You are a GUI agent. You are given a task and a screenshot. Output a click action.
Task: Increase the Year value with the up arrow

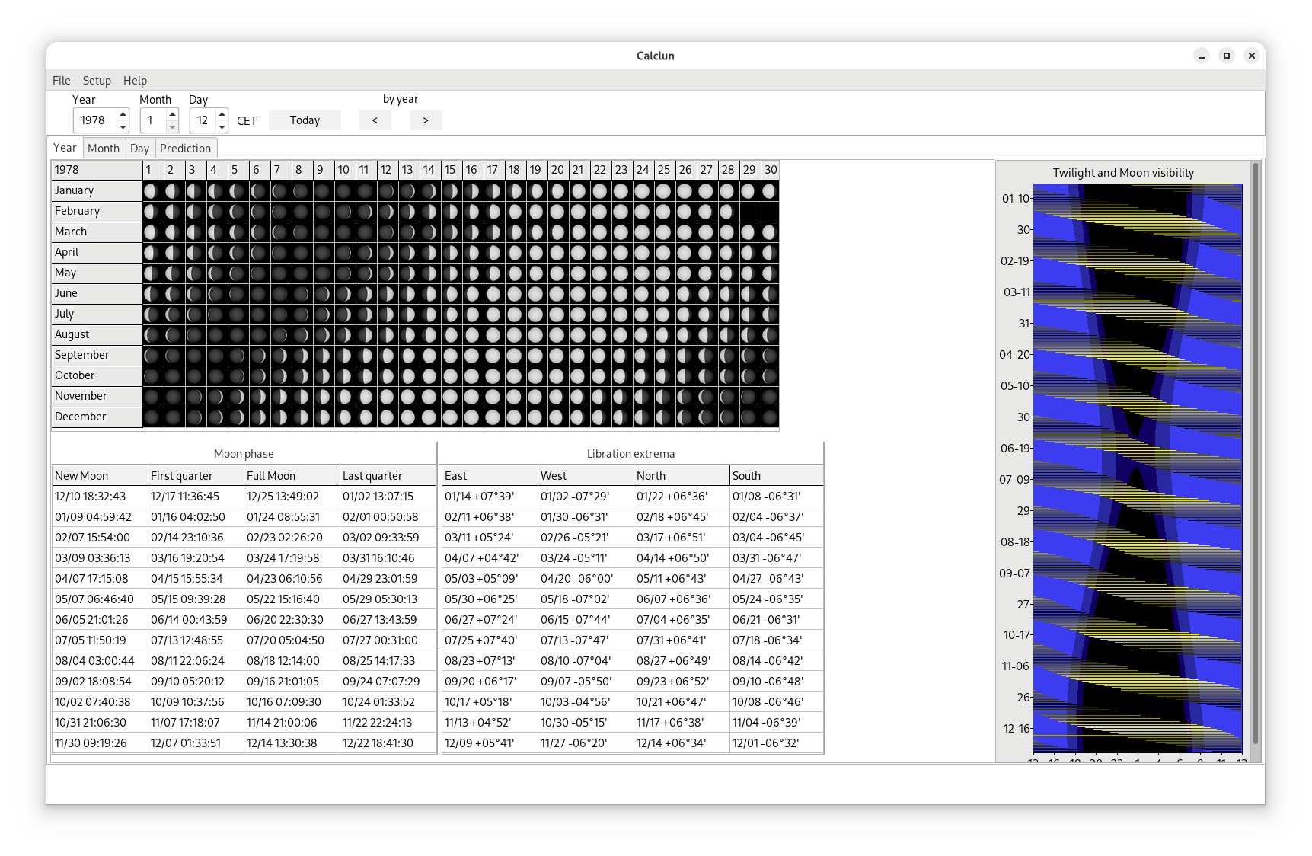pos(123,114)
